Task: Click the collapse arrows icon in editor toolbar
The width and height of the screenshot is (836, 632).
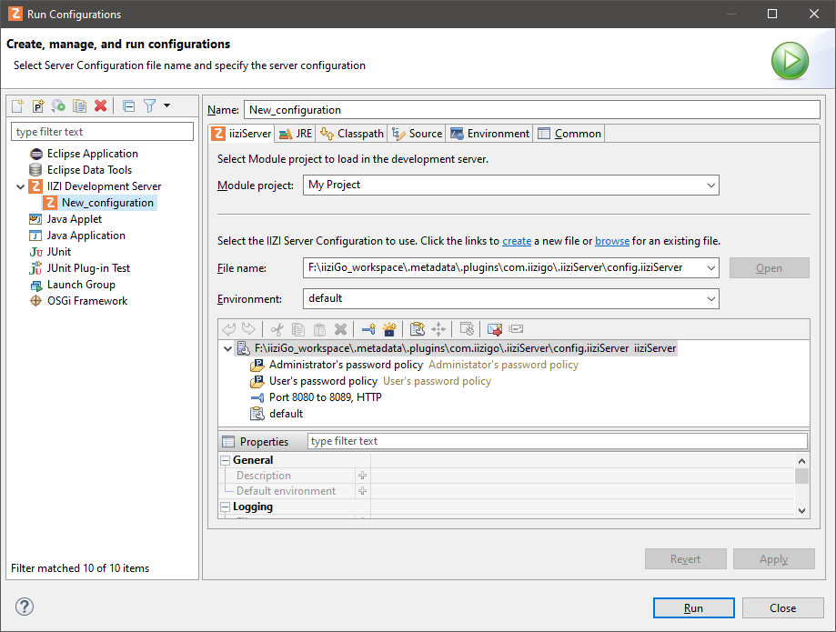Action: (x=438, y=329)
